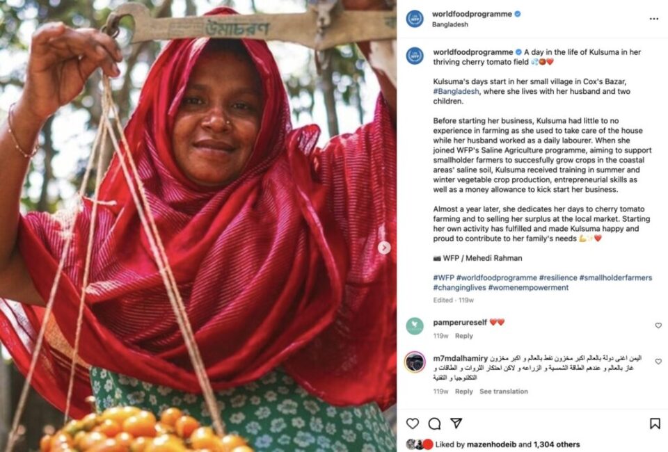The height and width of the screenshot is (452, 668).
Task: Click See translation on the Arabic comment
Action: pos(503,392)
